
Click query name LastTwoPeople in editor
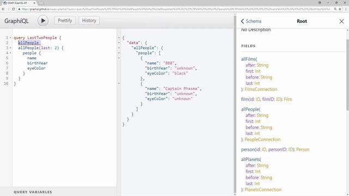42,38
